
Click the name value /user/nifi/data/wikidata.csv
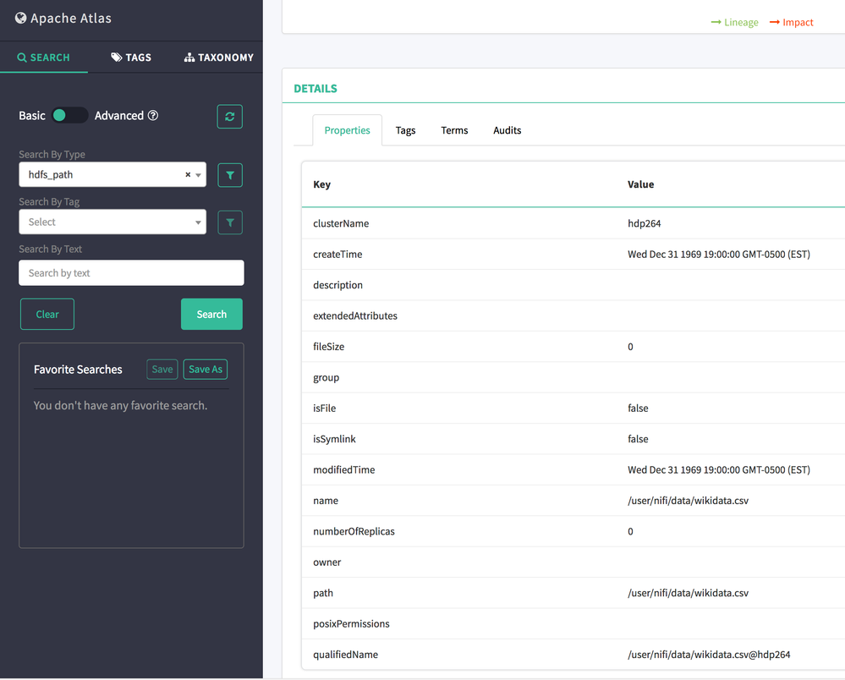tap(689, 501)
